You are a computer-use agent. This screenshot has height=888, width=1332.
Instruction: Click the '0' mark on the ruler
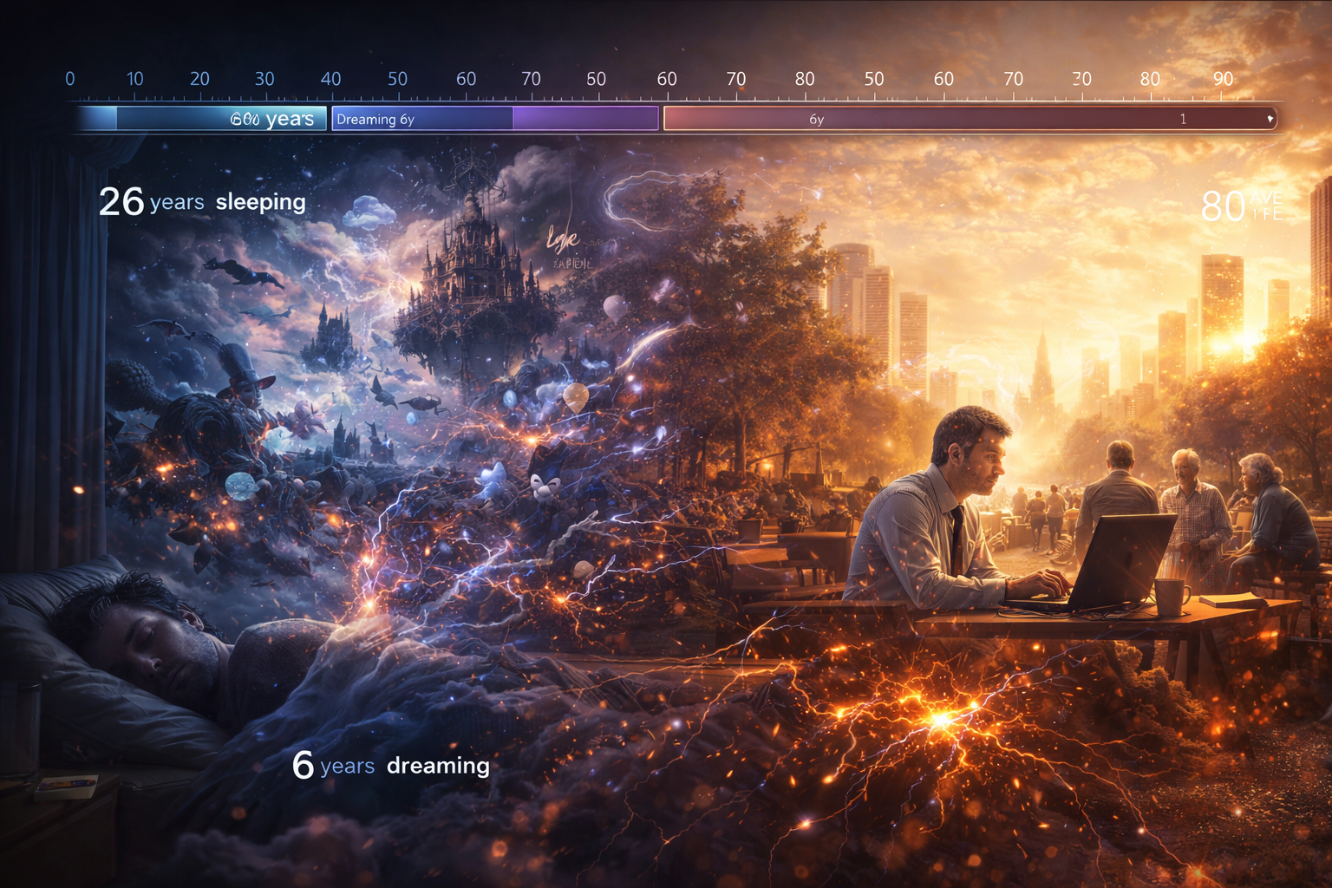pyautogui.click(x=70, y=79)
